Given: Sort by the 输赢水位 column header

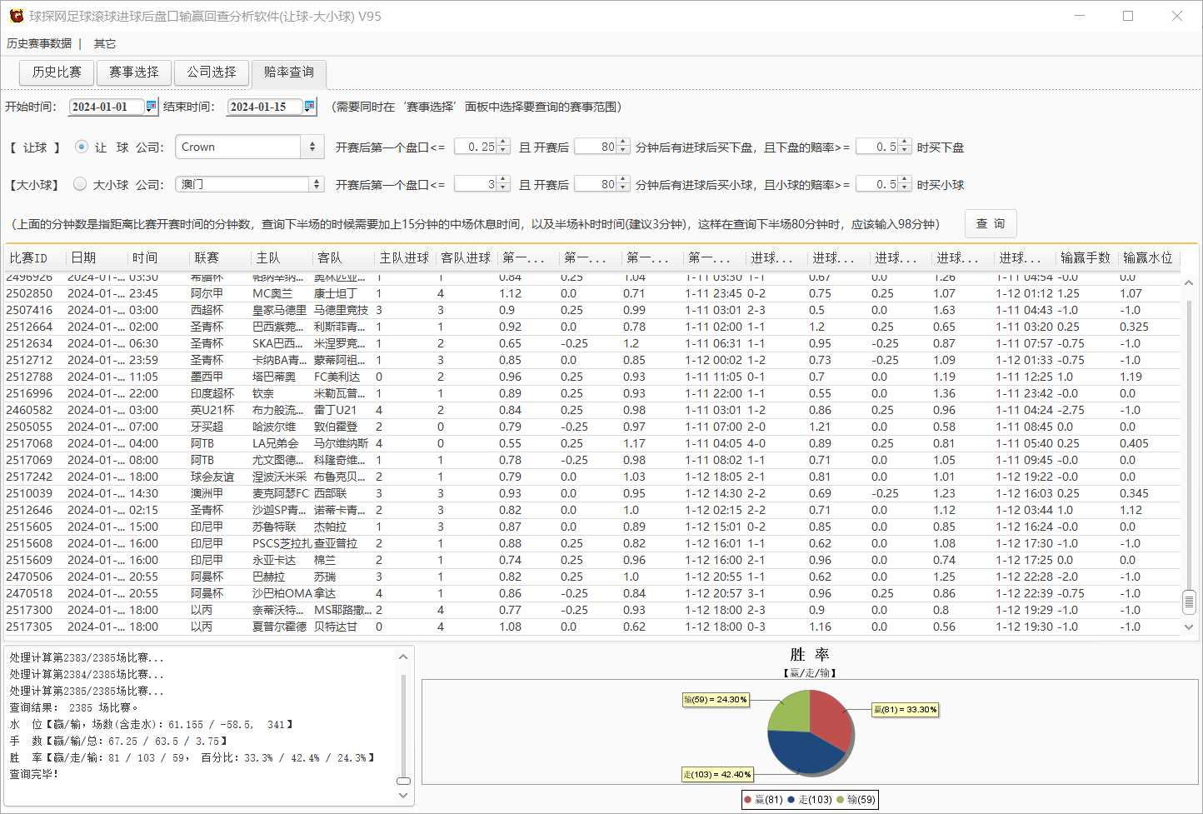Looking at the screenshot, I should pos(1149,257).
